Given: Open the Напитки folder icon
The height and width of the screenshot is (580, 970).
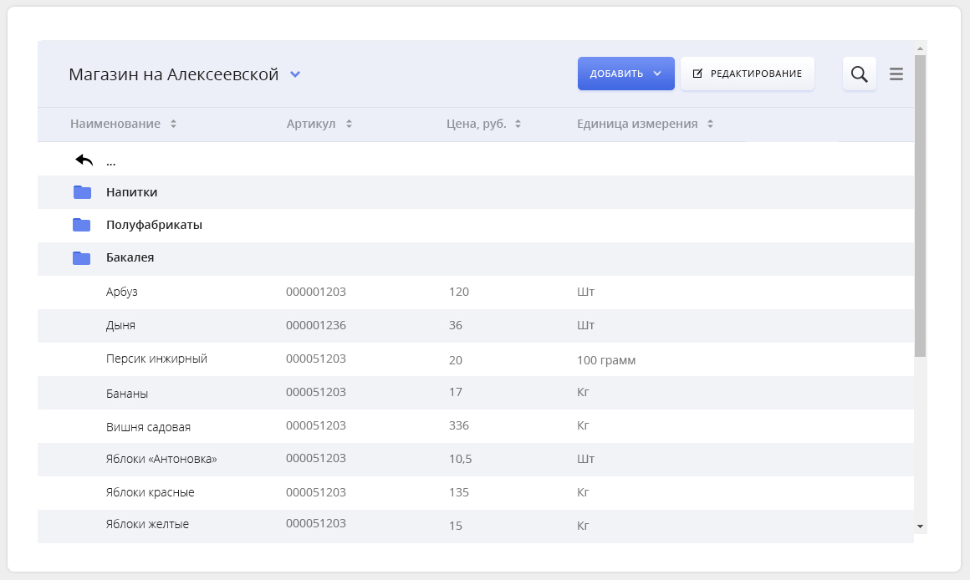Looking at the screenshot, I should (x=82, y=192).
